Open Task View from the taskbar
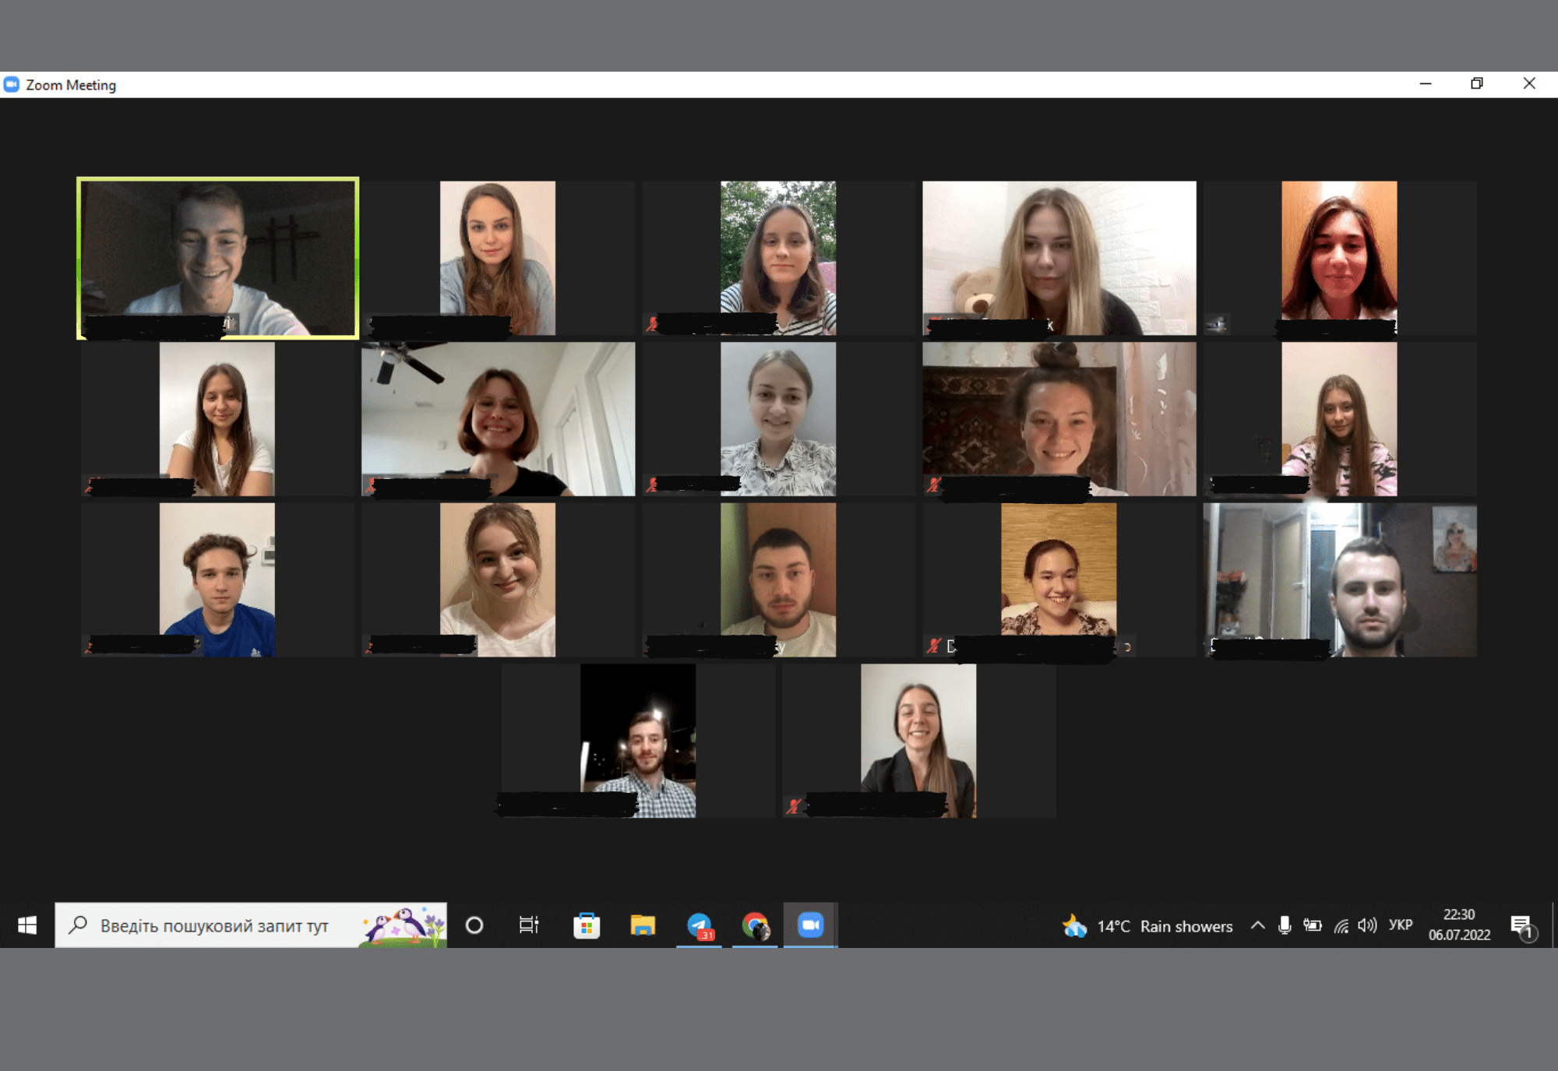 pyautogui.click(x=529, y=925)
